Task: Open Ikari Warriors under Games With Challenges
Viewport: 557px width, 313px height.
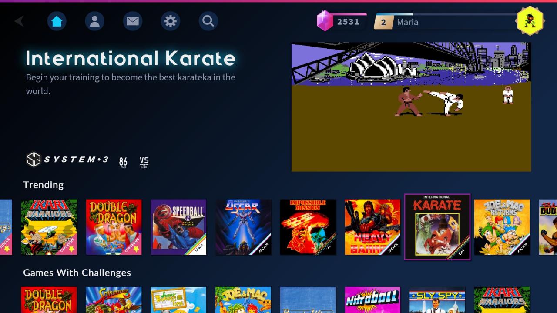Action: pyautogui.click(x=502, y=300)
